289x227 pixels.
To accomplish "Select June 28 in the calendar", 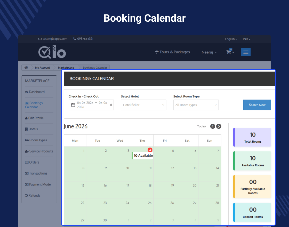I will tap(210, 207).
